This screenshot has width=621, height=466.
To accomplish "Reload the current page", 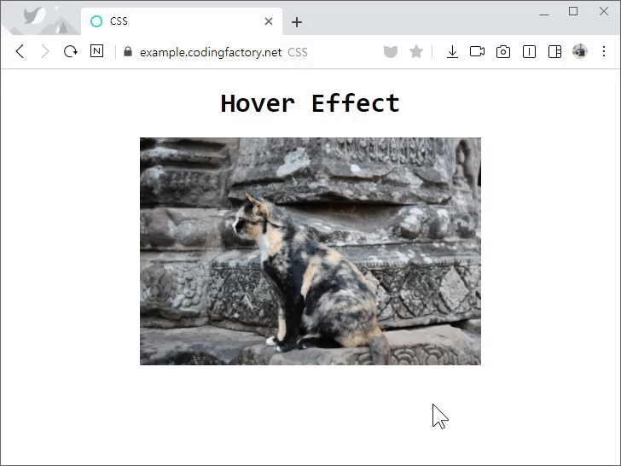I will (71, 51).
